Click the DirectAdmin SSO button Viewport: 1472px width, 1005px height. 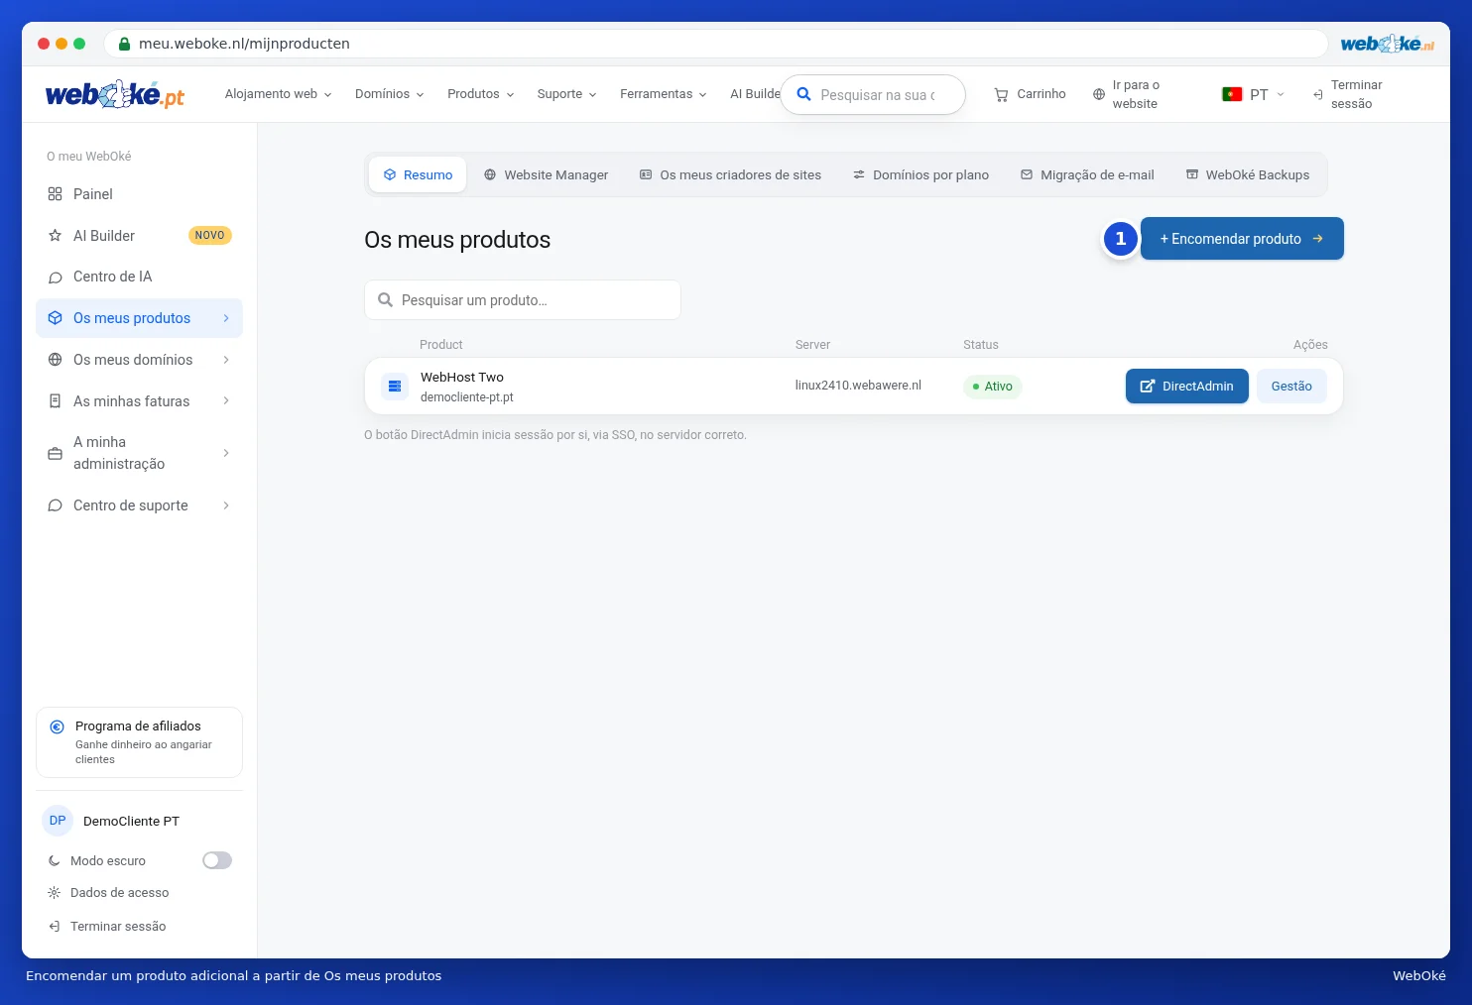point(1186,387)
